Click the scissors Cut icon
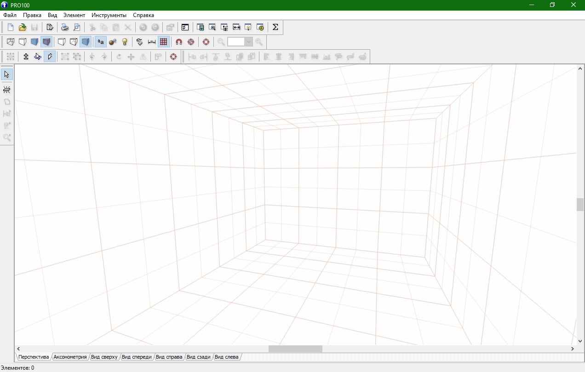Image resolution: width=585 pixels, height=372 pixels. click(92, 27)
